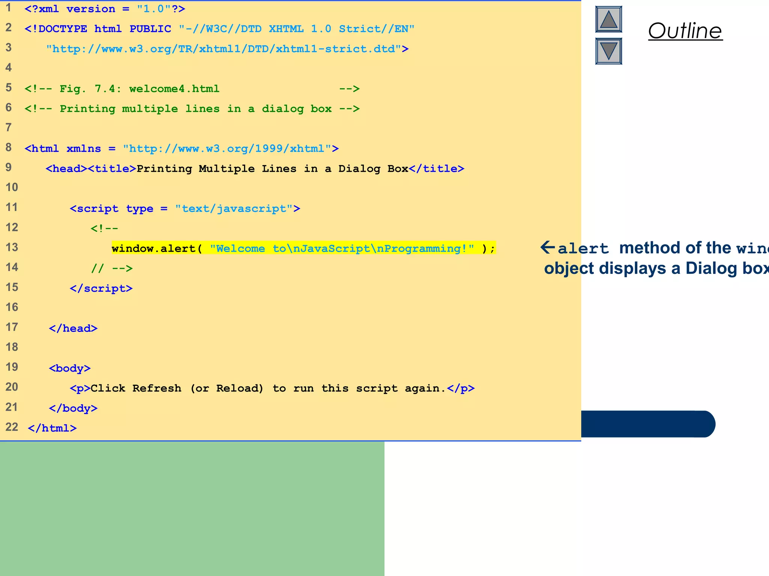Click the 'object displays a Dialog box' annotation line
This screenshot has width=769, height=576.
point(656,268)
